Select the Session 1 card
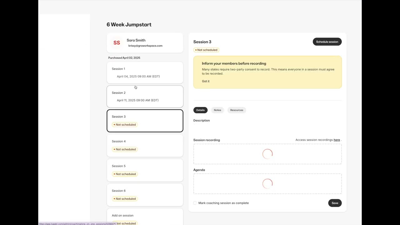The width and height of the screenshot is (400, 225). coord(145,73)
